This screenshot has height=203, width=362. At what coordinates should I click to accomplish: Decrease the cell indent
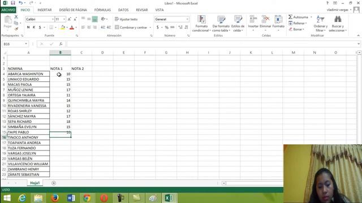tap(103, 28)
